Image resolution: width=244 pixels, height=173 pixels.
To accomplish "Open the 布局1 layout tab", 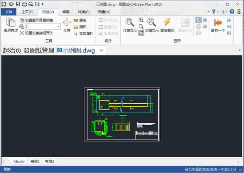I will 35,161.
